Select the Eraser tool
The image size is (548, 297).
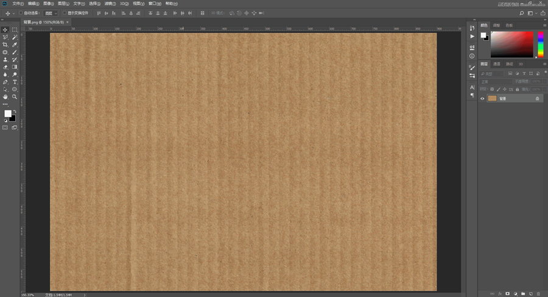point(5,67)
